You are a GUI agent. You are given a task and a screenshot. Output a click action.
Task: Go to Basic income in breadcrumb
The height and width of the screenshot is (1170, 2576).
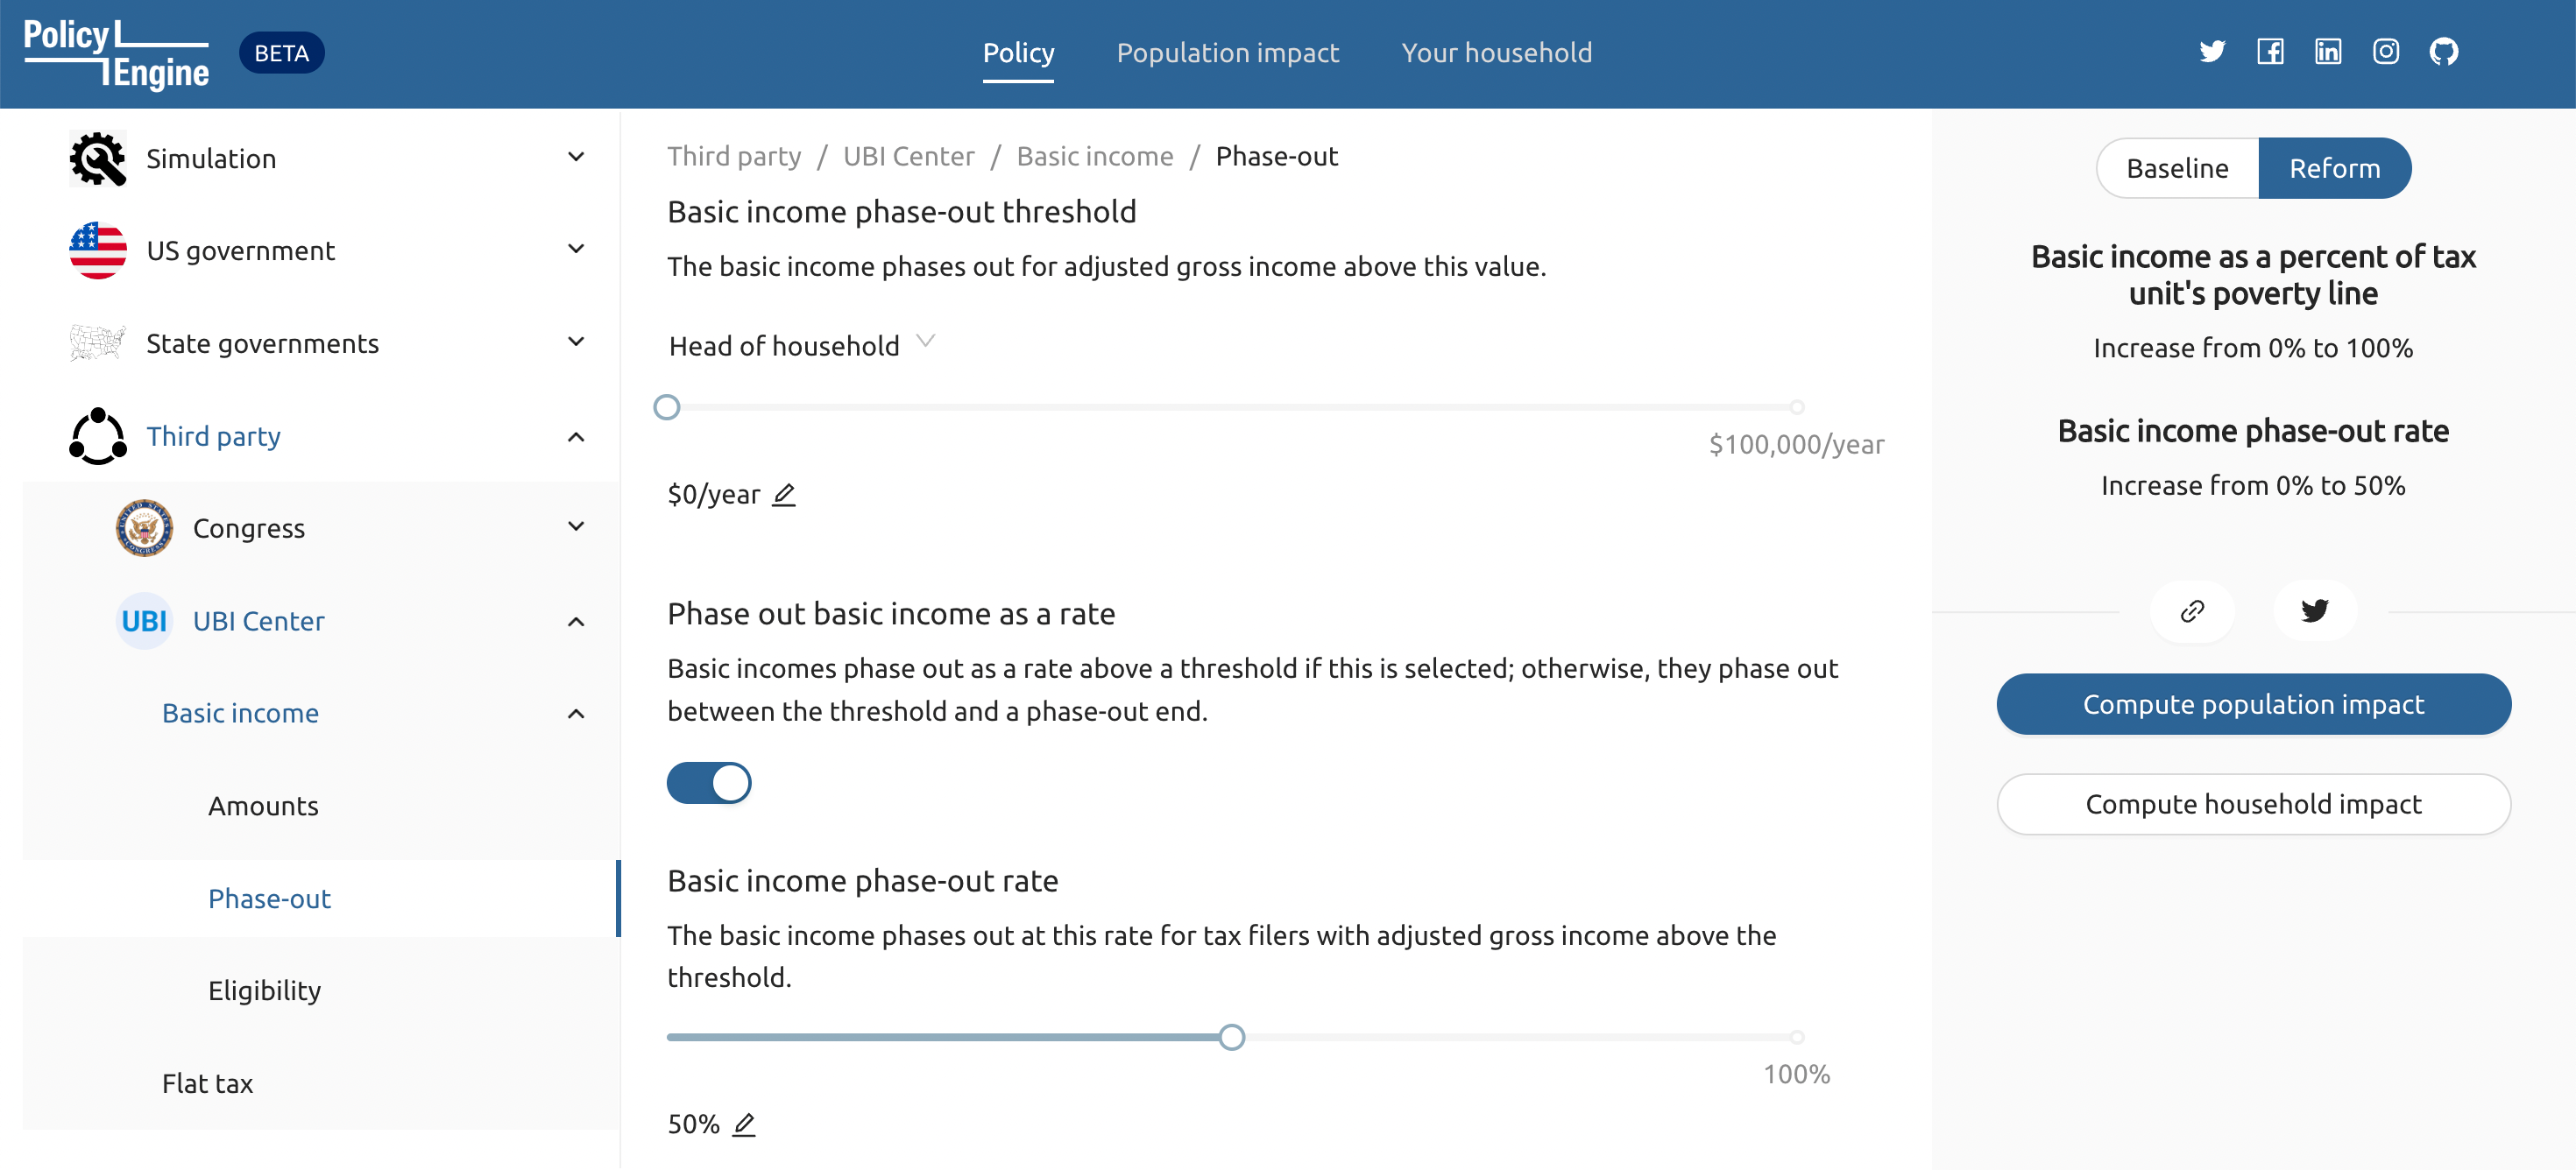1095,156
